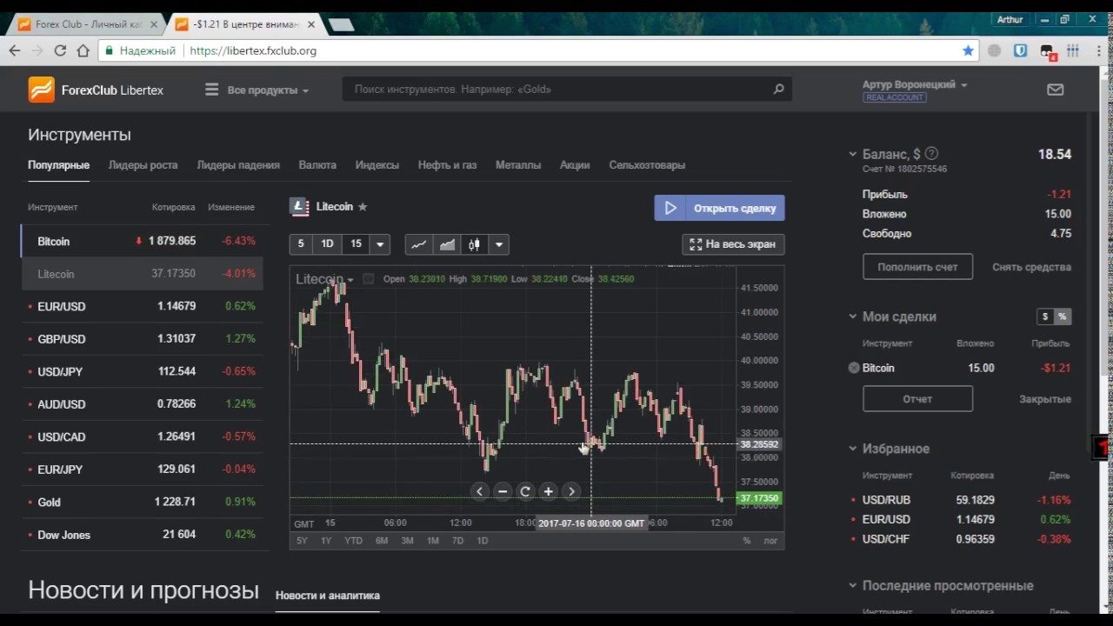Collapse Последние просмотренные section
Viewport: 1113px width, 626px height.
click(852, 585)
